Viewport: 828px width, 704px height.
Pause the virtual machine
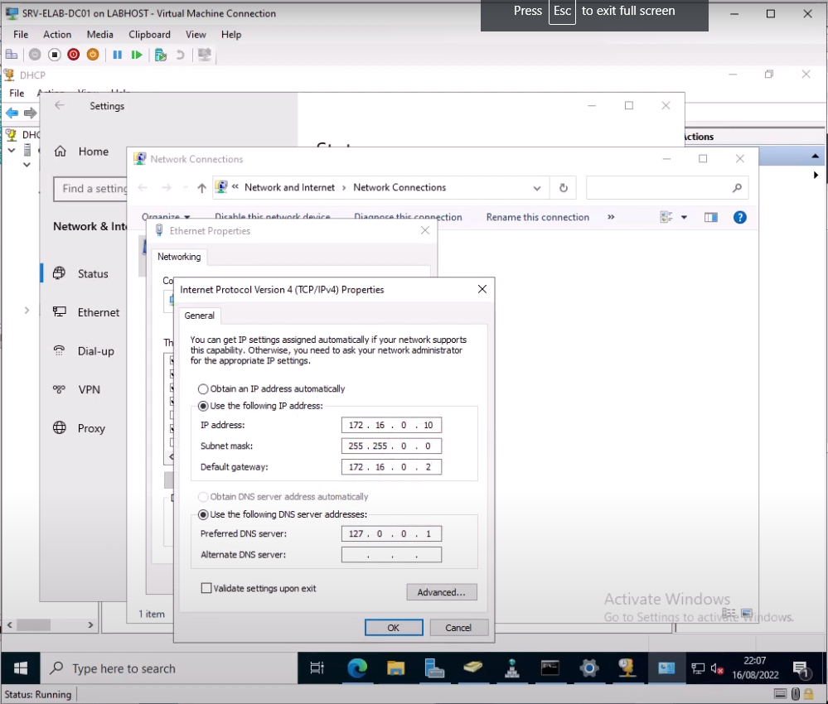(118, 55)
